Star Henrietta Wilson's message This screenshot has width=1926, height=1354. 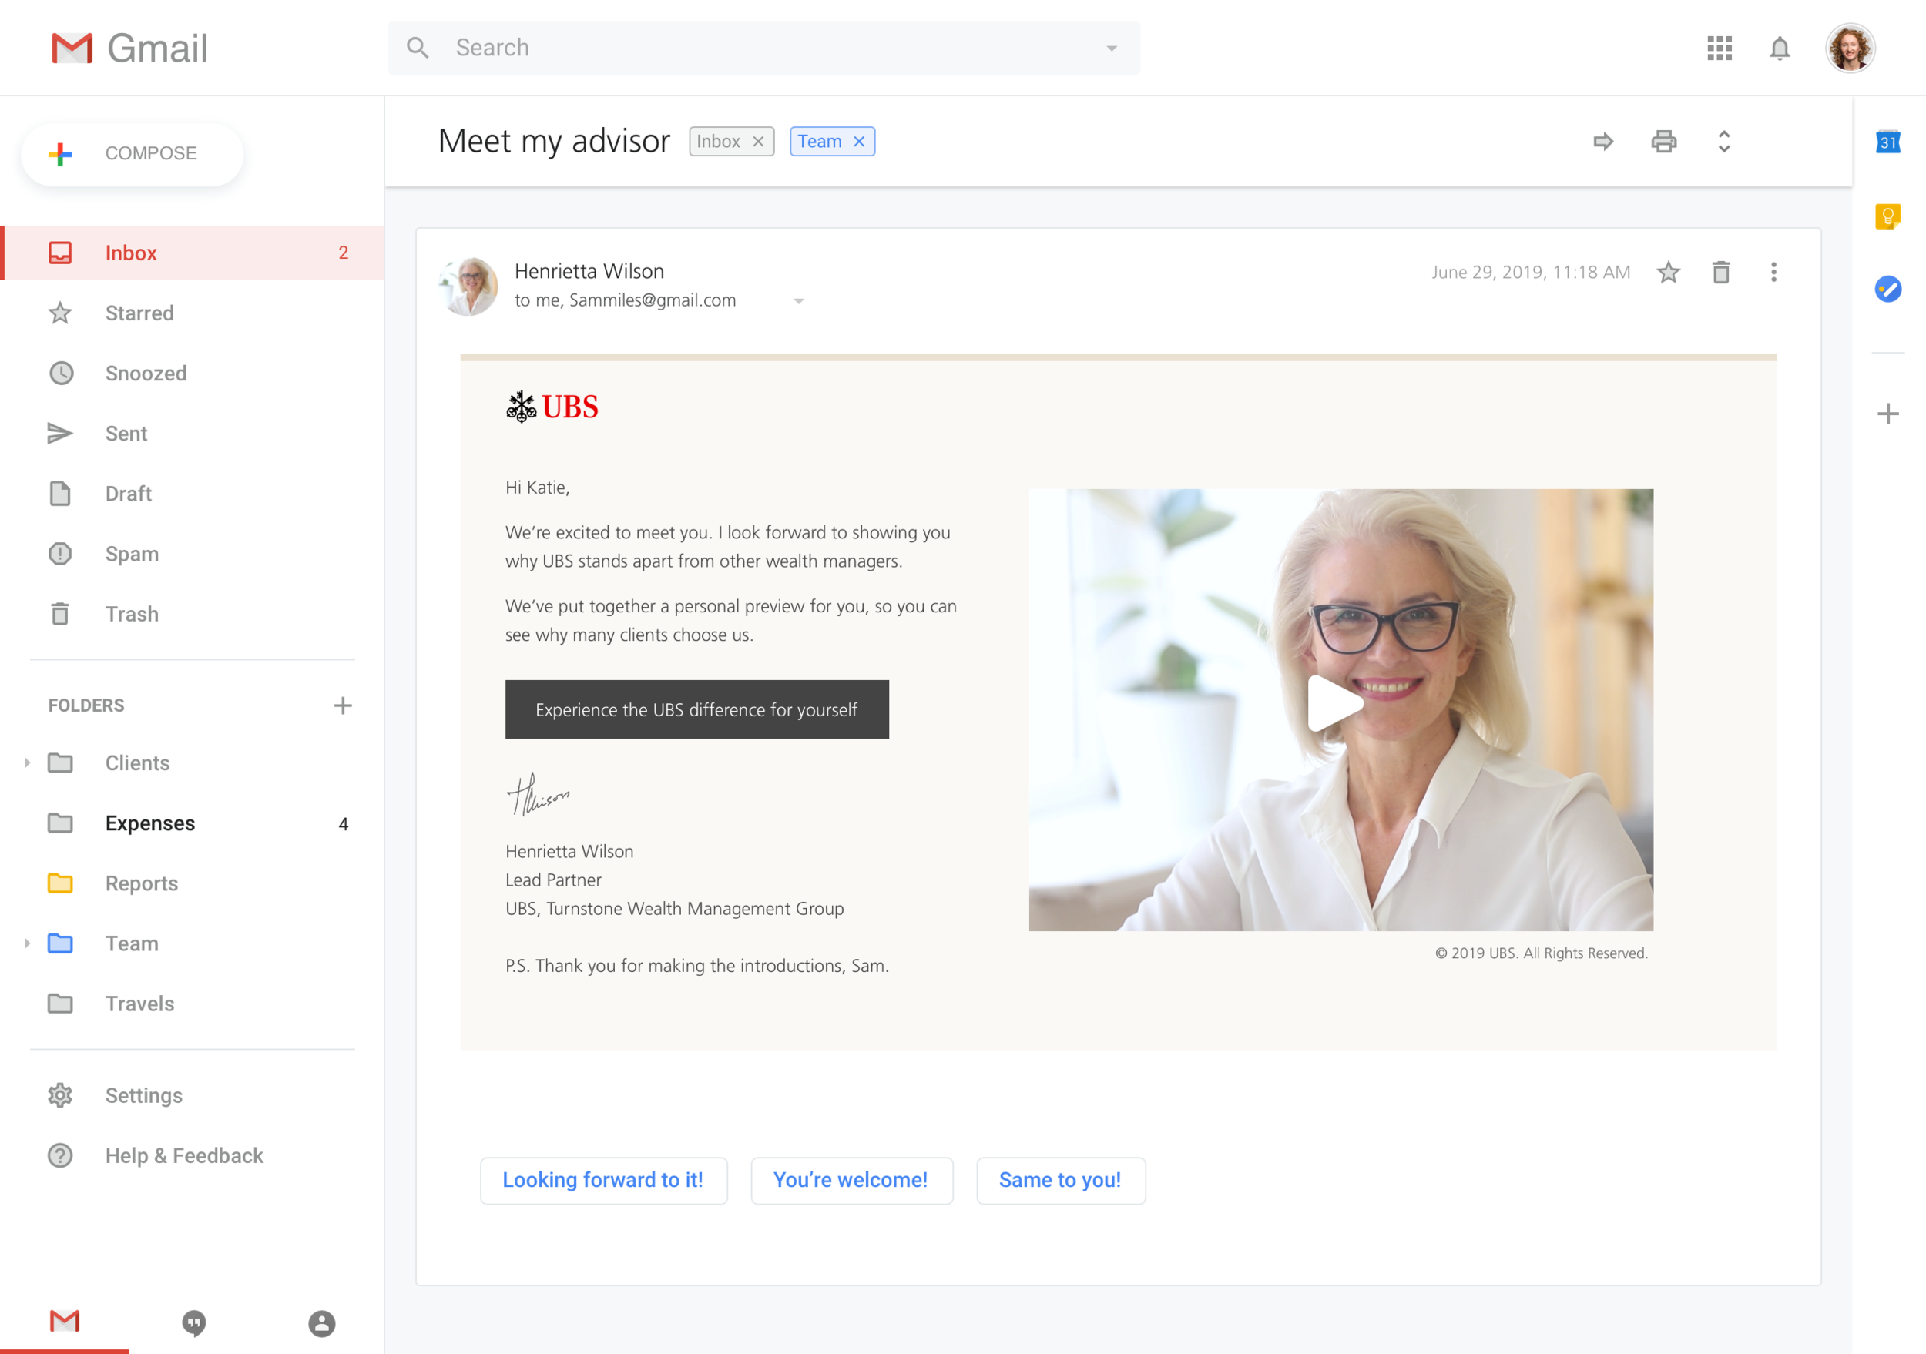coord(1669,273)
